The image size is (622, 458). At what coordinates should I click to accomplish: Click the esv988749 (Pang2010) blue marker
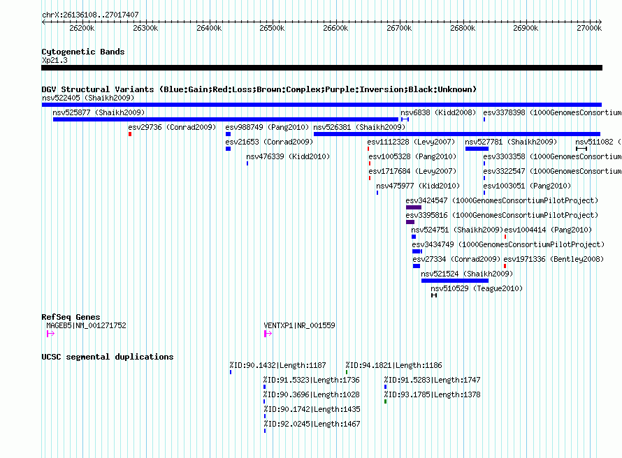coord(228,134)
